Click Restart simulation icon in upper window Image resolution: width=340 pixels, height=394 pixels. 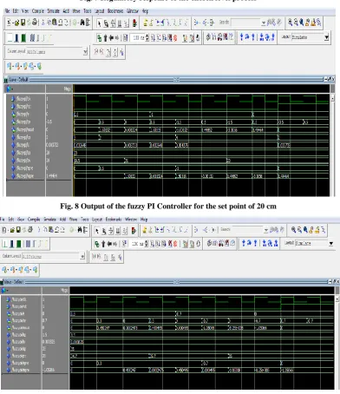126,37
